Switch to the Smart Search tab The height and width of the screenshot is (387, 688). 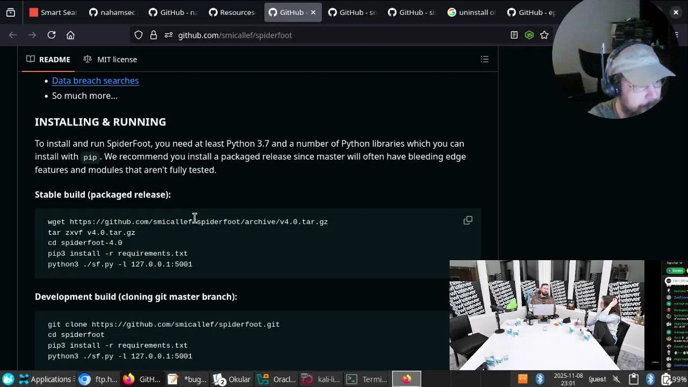(x=53, y=12)
